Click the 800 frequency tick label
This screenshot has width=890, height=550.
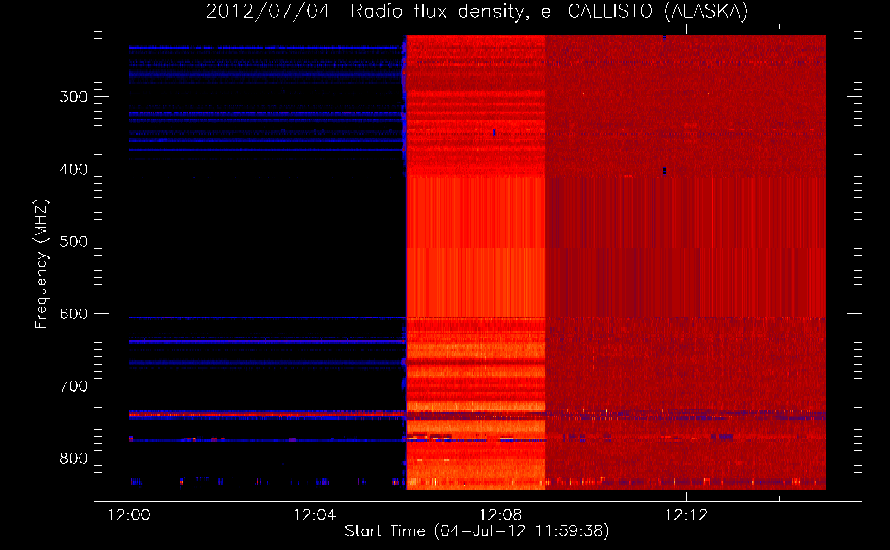pyautogui.click(x=74, y=459)
